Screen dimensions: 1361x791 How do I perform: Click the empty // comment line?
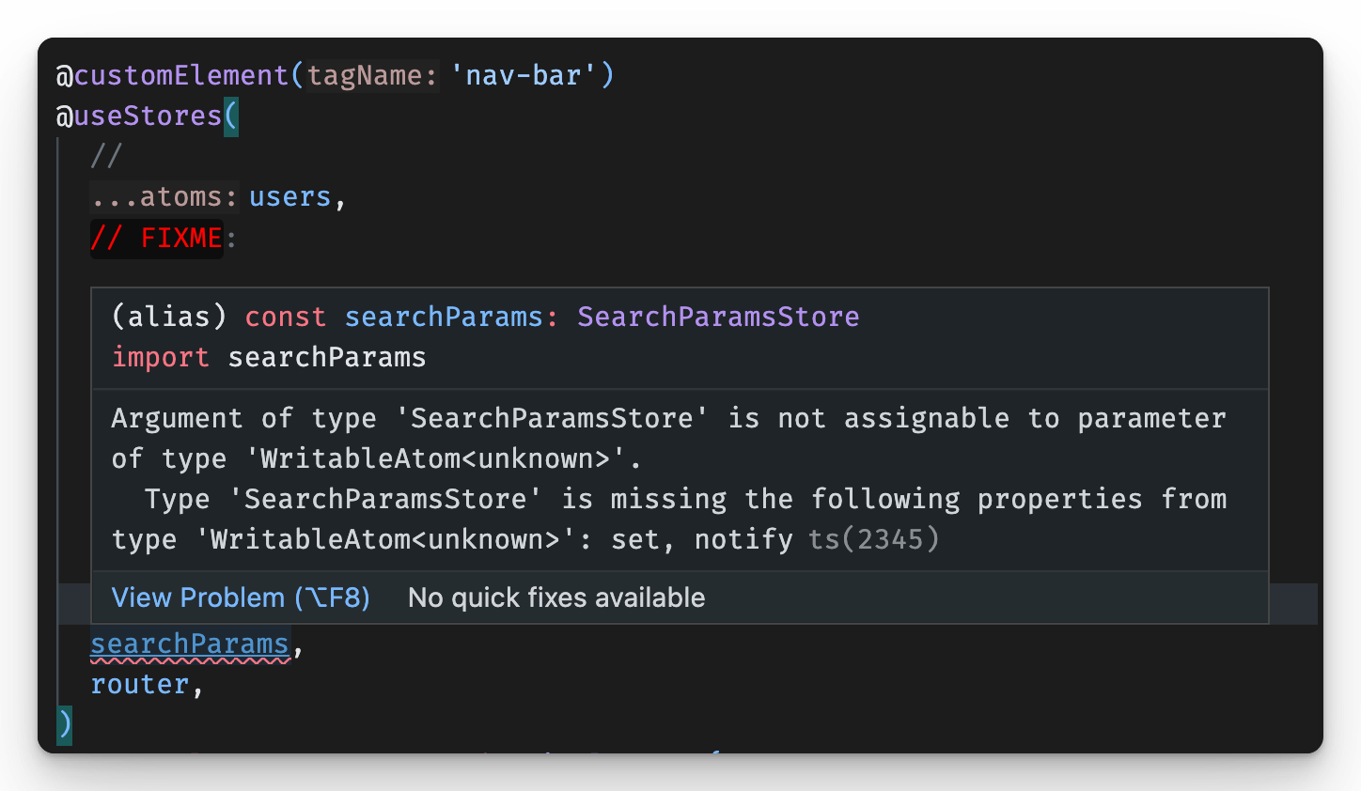(x=106, y=155)
